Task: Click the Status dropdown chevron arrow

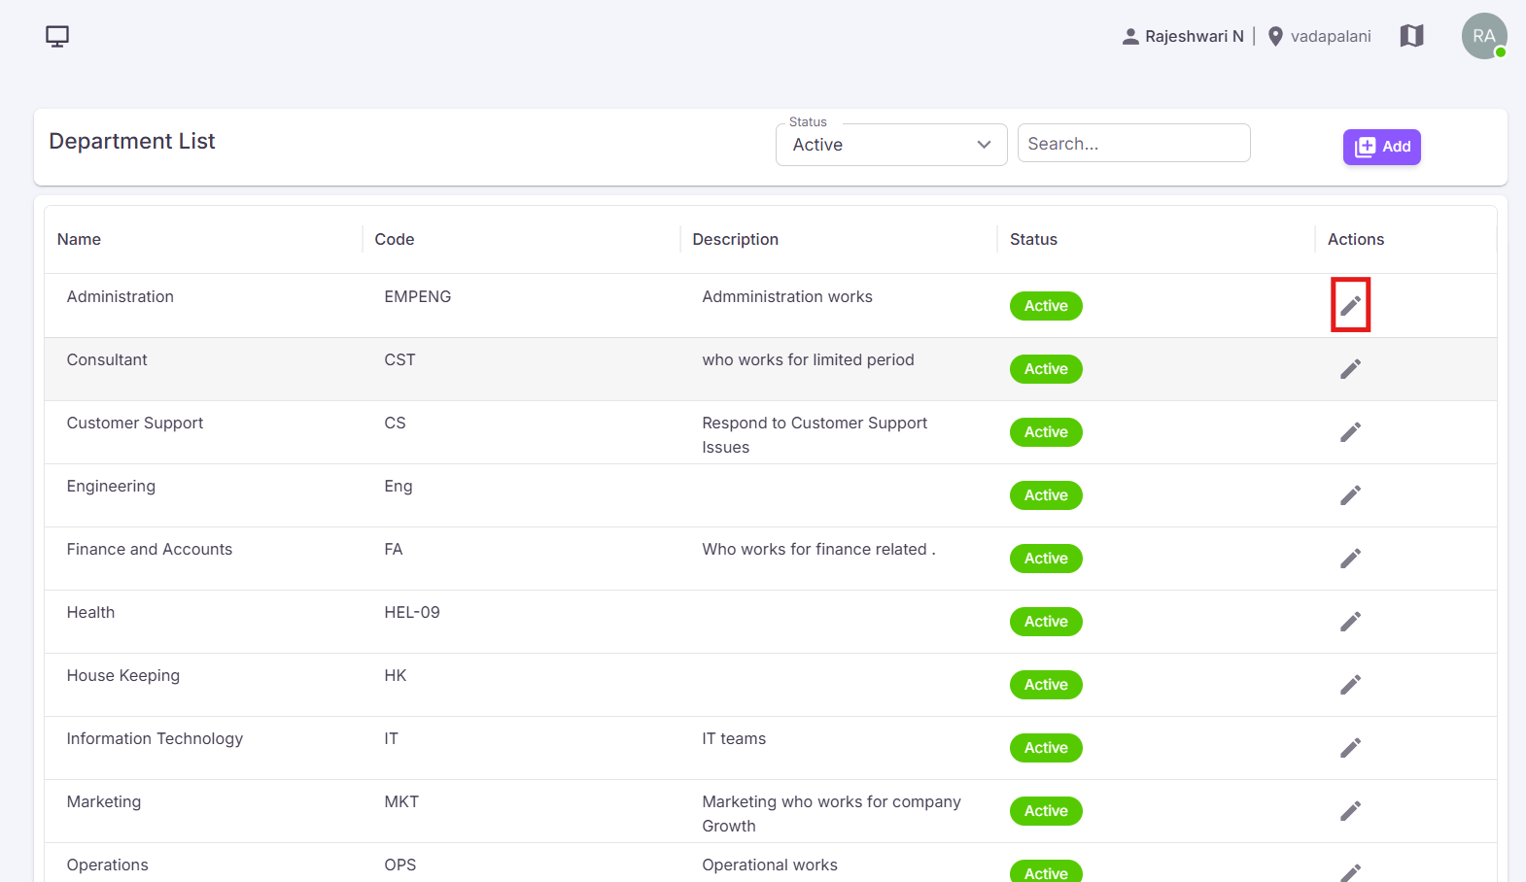Action: 984,145
